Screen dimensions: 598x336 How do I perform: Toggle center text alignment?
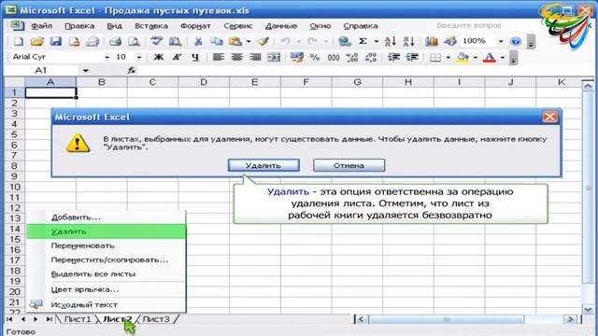point(236,58)
